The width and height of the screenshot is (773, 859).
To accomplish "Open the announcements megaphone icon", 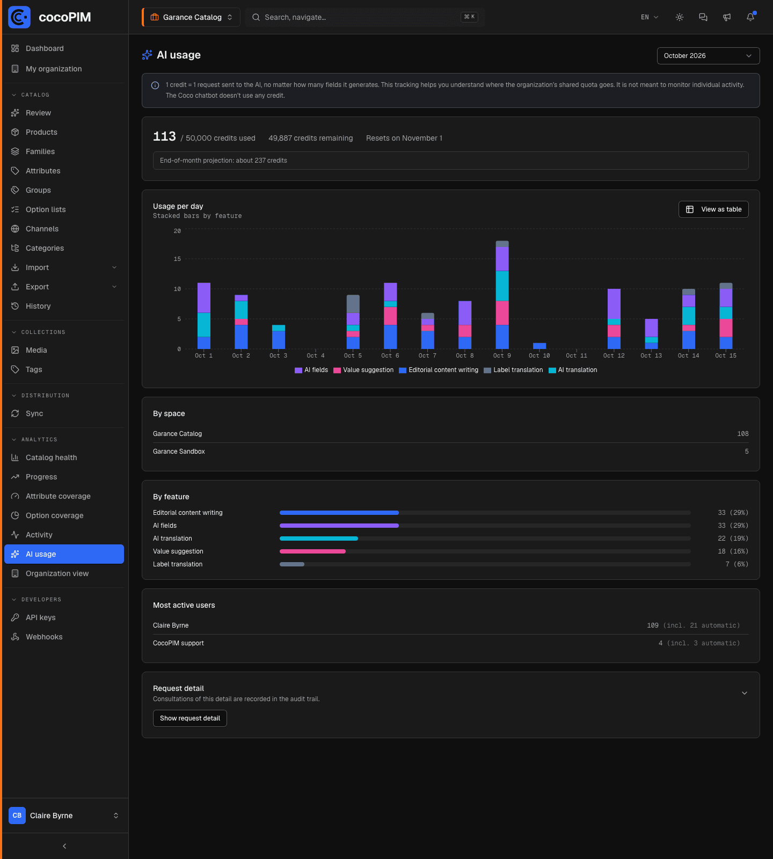I will (x=727, y=17).
